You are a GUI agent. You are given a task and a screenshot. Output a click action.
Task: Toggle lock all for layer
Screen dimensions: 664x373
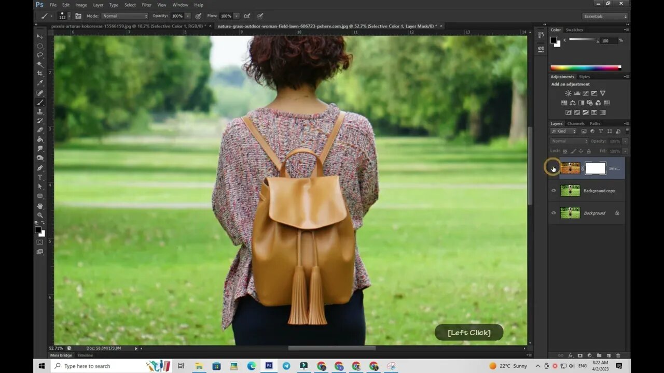click(589, 151)
